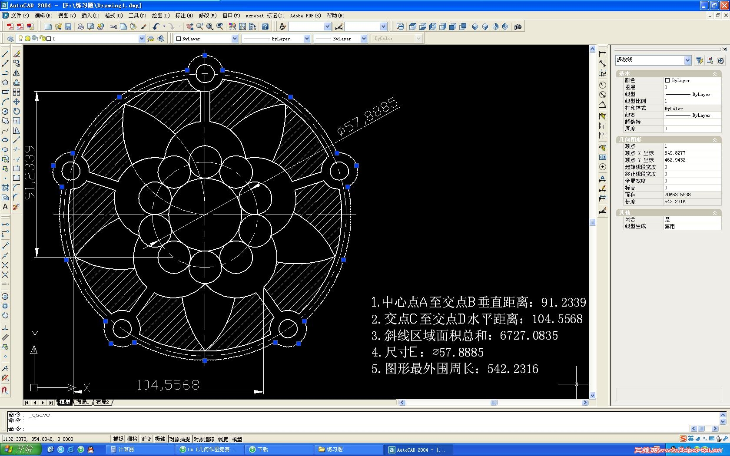
Task: Collapse the 基本 properties section
Action: click(715, 74)
